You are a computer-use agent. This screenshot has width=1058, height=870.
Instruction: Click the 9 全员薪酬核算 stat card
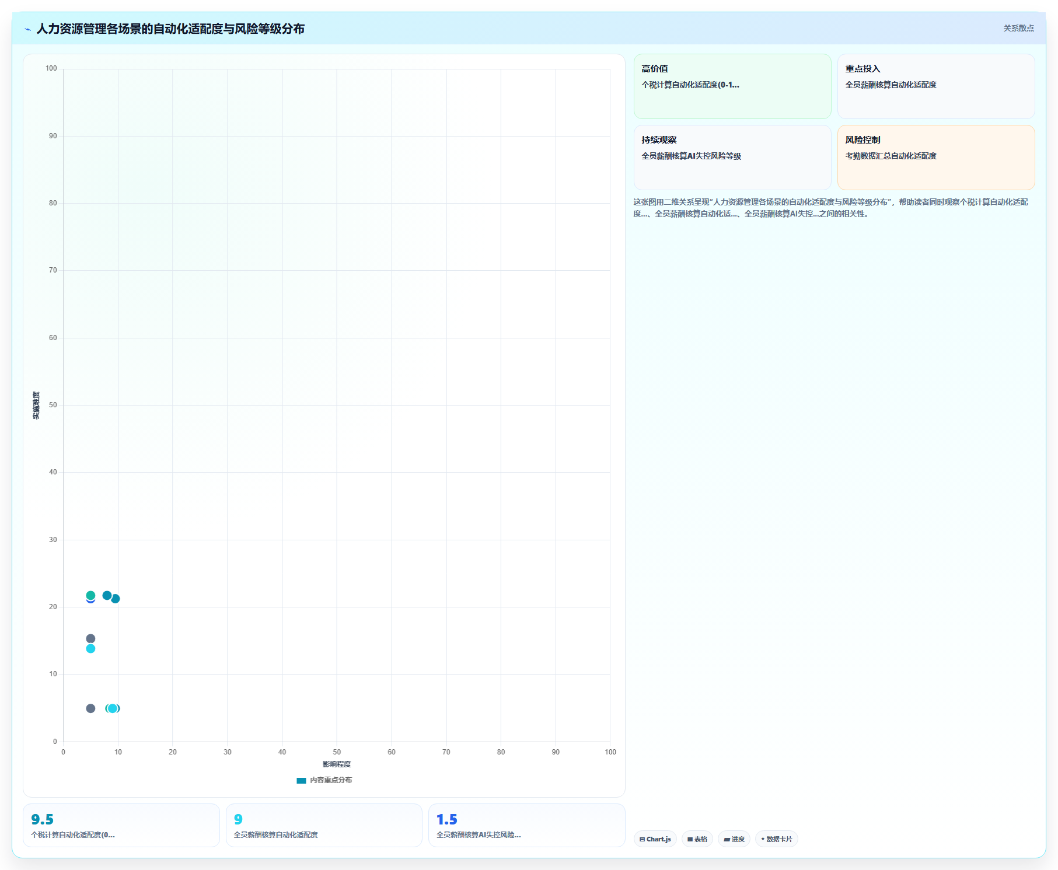tap(324, 825)
